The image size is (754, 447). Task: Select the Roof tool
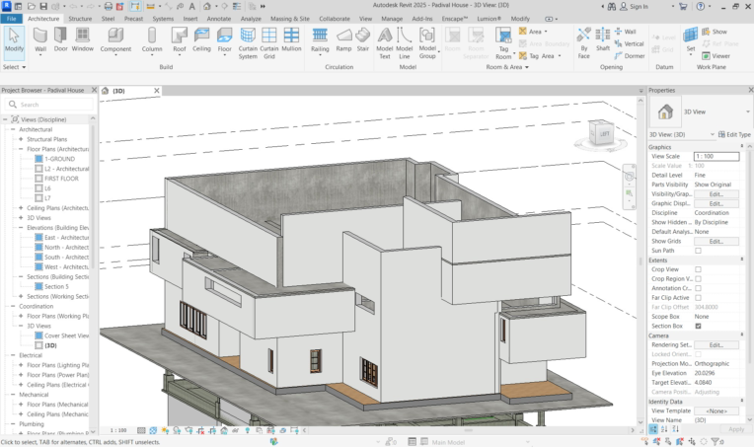click(180, 40)
